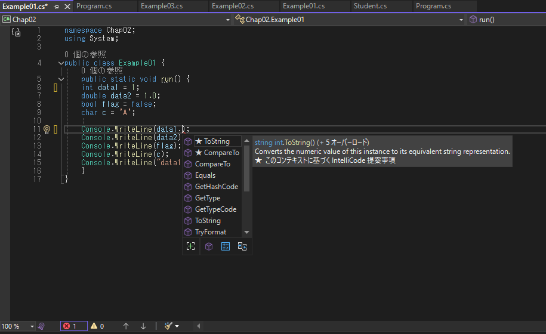The image size is (546, 334).
Task: Select Equals from completion list
Action: pos(212,175)
